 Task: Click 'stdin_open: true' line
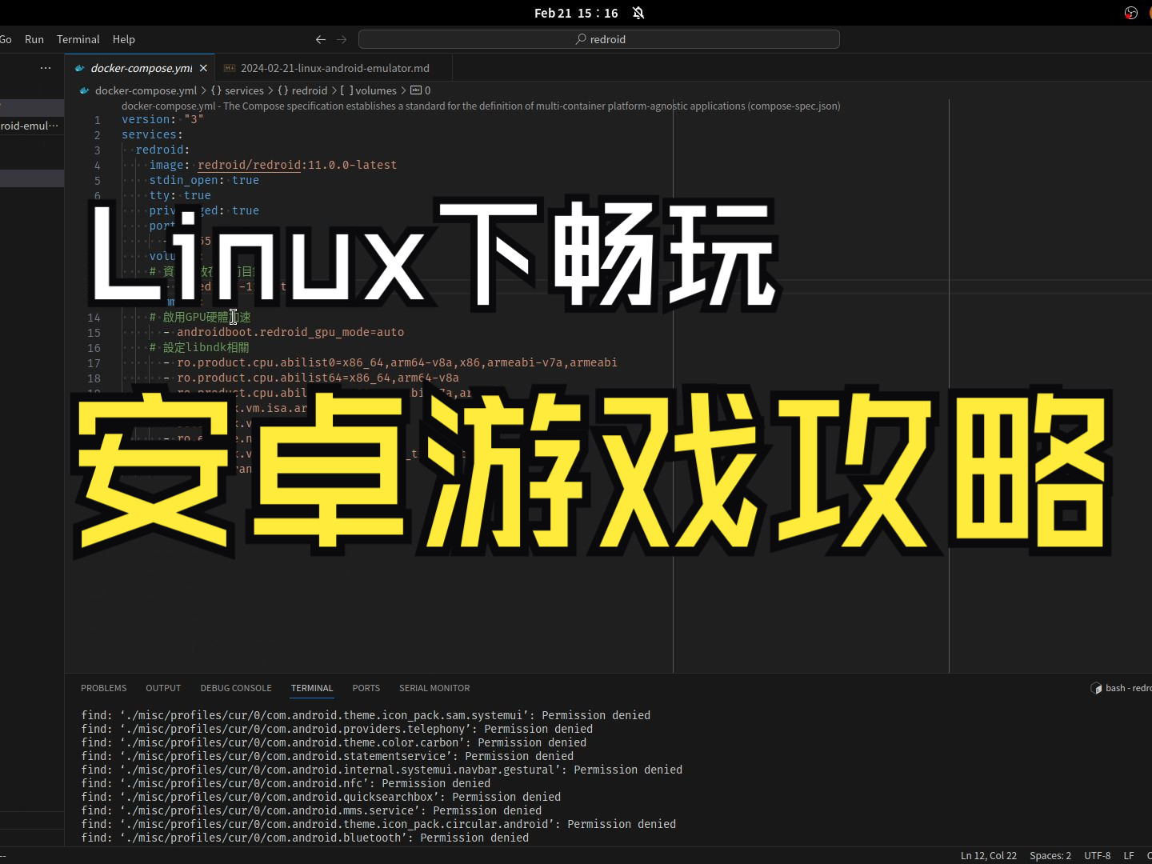[204, 180]
